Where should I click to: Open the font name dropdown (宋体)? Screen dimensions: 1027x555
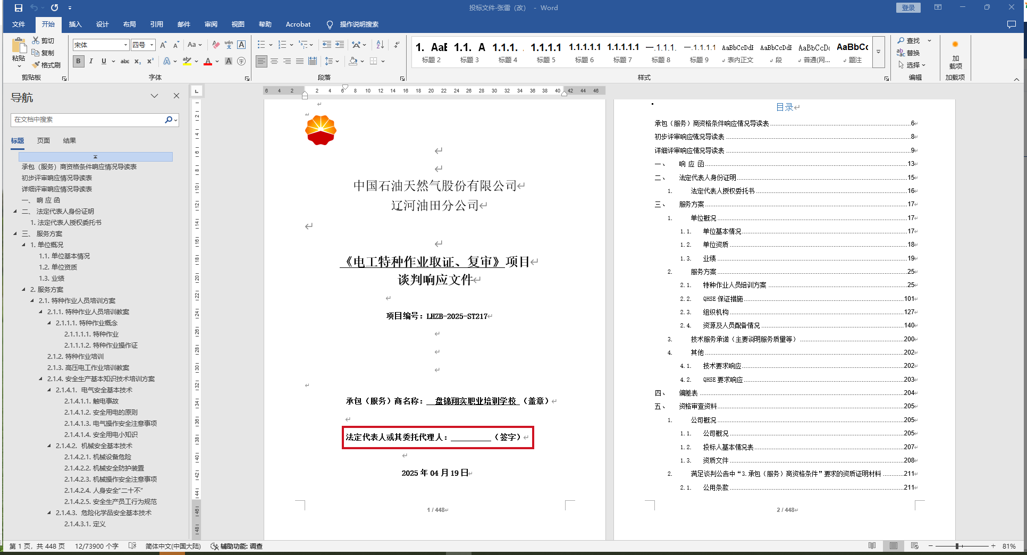tap(125, 45)
